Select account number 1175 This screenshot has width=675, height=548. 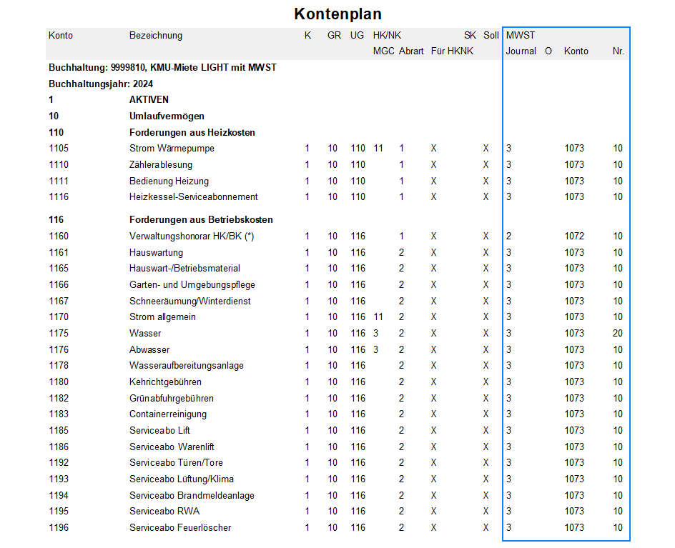tap(59, 334)
